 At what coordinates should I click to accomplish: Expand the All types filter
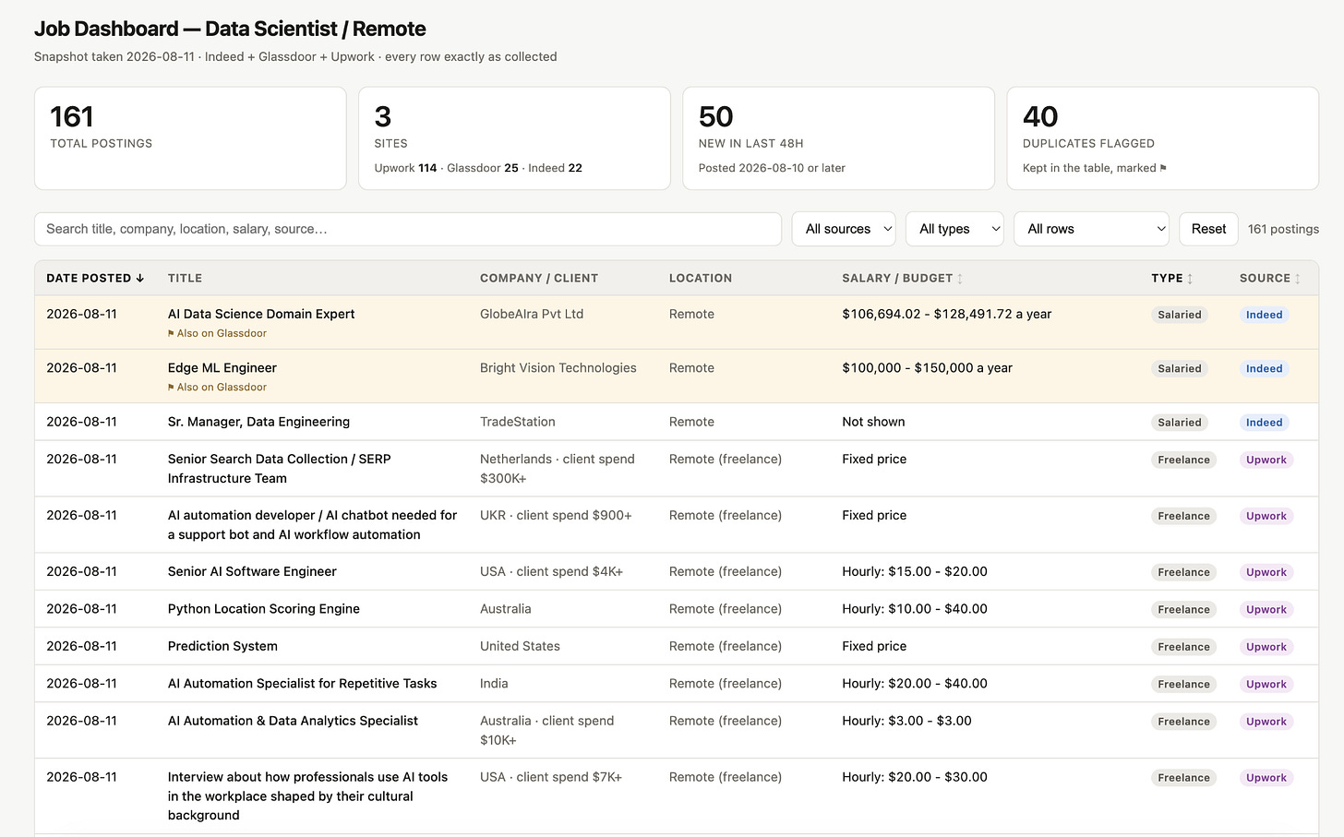(954, 229)
